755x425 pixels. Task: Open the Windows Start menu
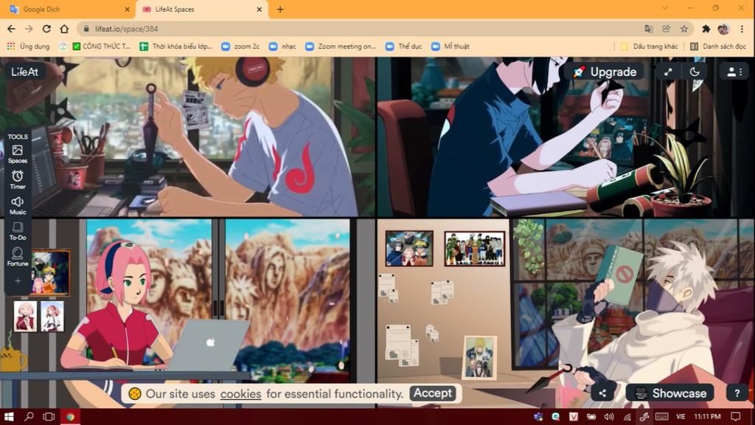click(9, 416)
